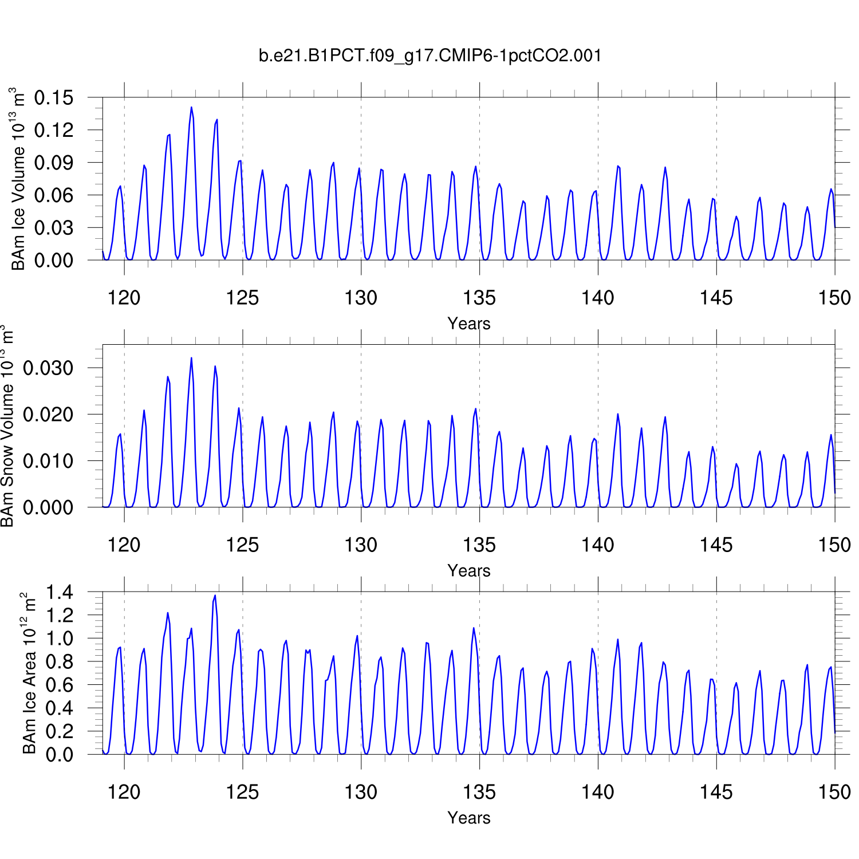Click the Years label under the snow volume plot
Screen dimensions: 859x859
468,570
